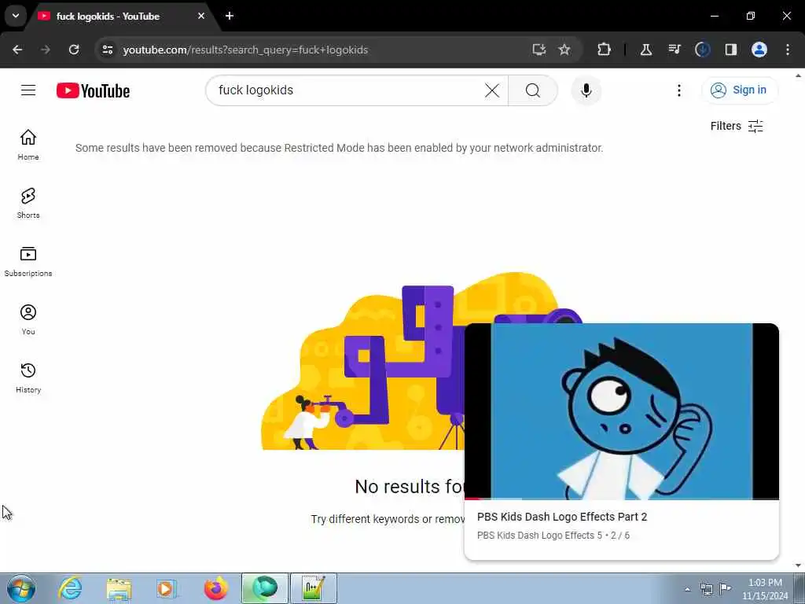Open the Downloads indicator
This screenshot has width=805, height=604.
[x=702, y=50]
